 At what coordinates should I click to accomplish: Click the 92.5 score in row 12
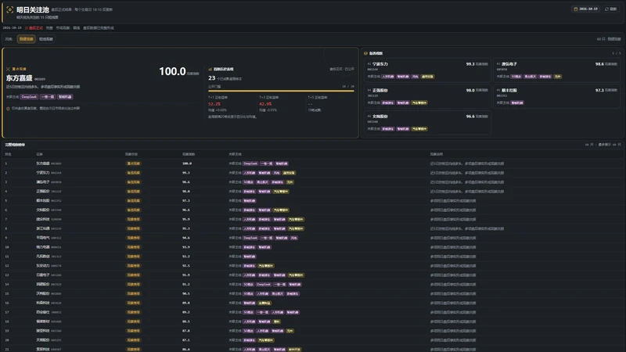coord(186,266)
